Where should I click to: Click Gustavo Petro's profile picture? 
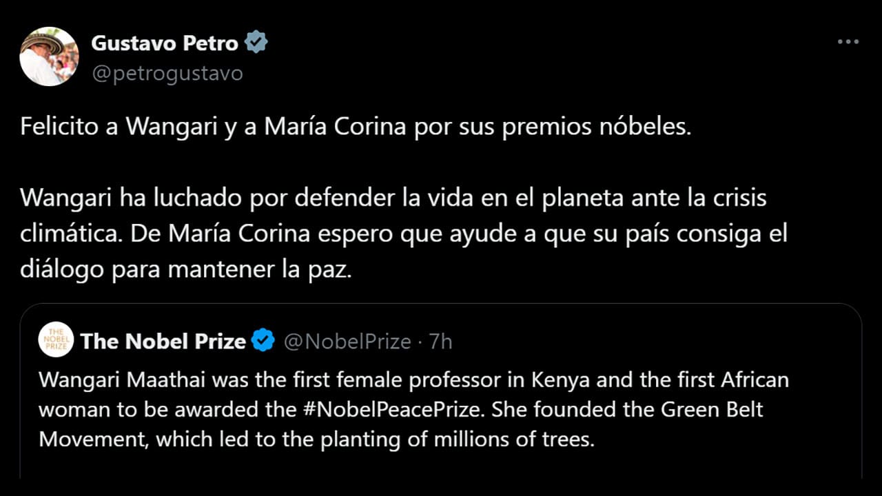point(49,56)
